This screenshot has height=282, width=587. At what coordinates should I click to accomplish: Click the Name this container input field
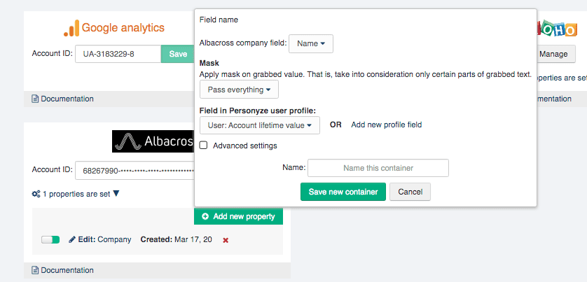[378, 168]
